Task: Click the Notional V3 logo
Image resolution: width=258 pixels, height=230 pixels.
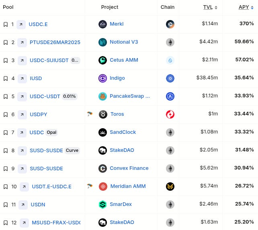Action: coord(102,42)
